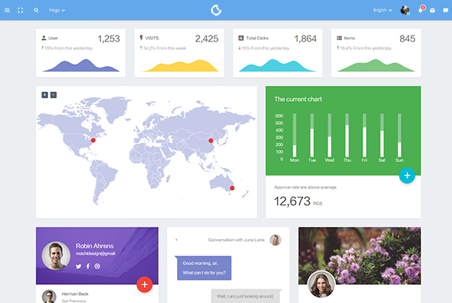Click the red marker on Australia
452x303 pixels.
tap(232, 188)
